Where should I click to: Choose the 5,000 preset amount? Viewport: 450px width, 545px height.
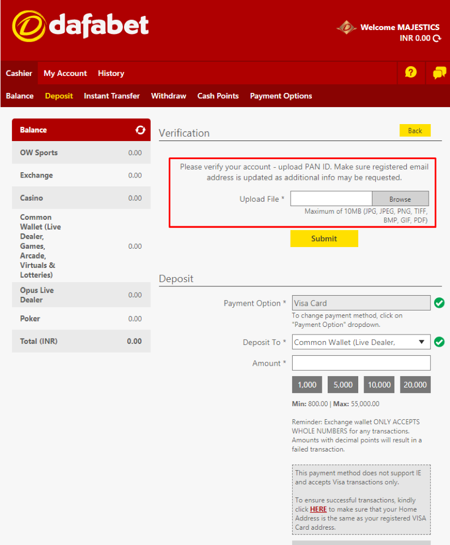pos(343,385)
